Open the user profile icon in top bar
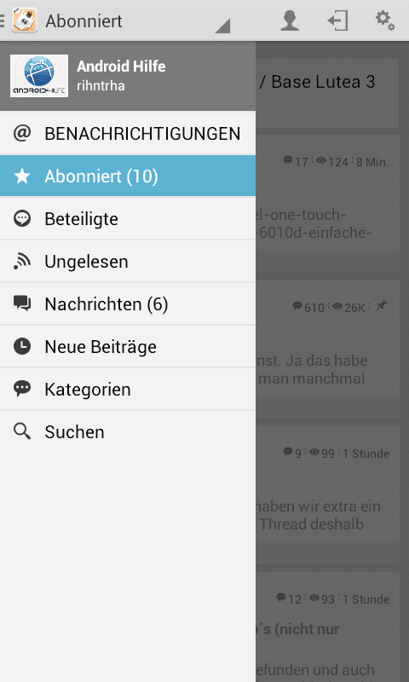Viewport: 409px width, 682px height. 290,20
